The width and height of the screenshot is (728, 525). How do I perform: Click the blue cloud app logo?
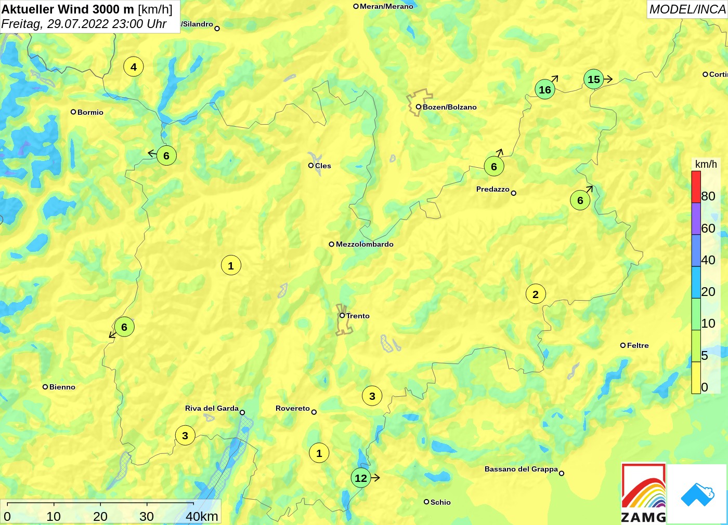tap(697, 494)
